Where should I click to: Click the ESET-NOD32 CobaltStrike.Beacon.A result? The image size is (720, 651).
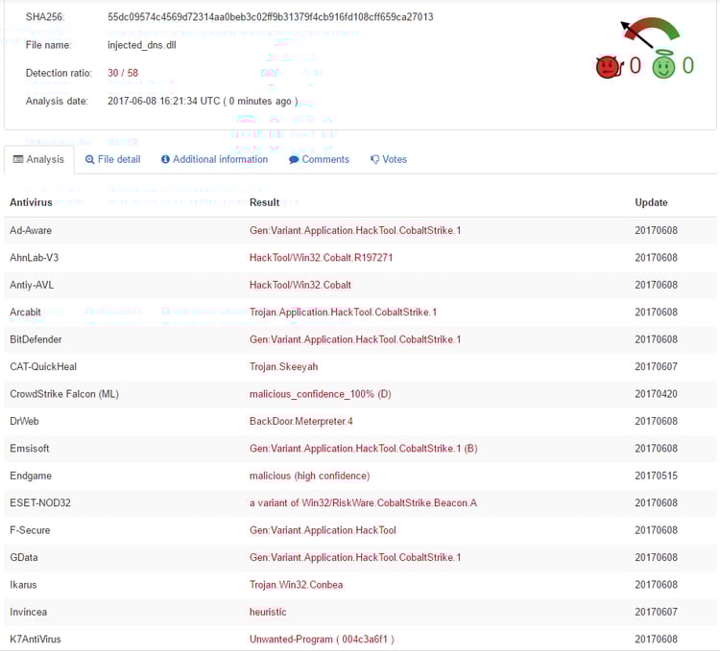coord(363,503)
